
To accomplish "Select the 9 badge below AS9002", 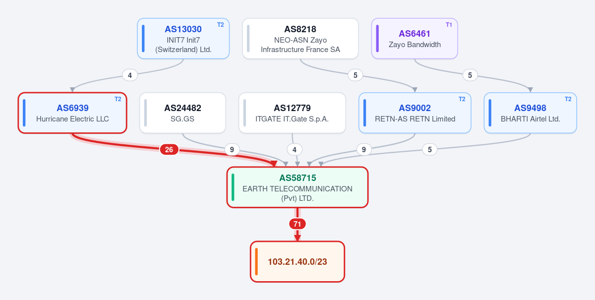I will (364, 149).
